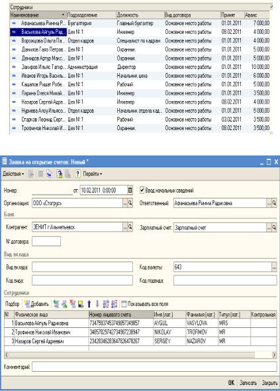This screenshot has height=391, width=280.
Task: Click the help question mark toolbar icon
Action: tap(77, 174)
